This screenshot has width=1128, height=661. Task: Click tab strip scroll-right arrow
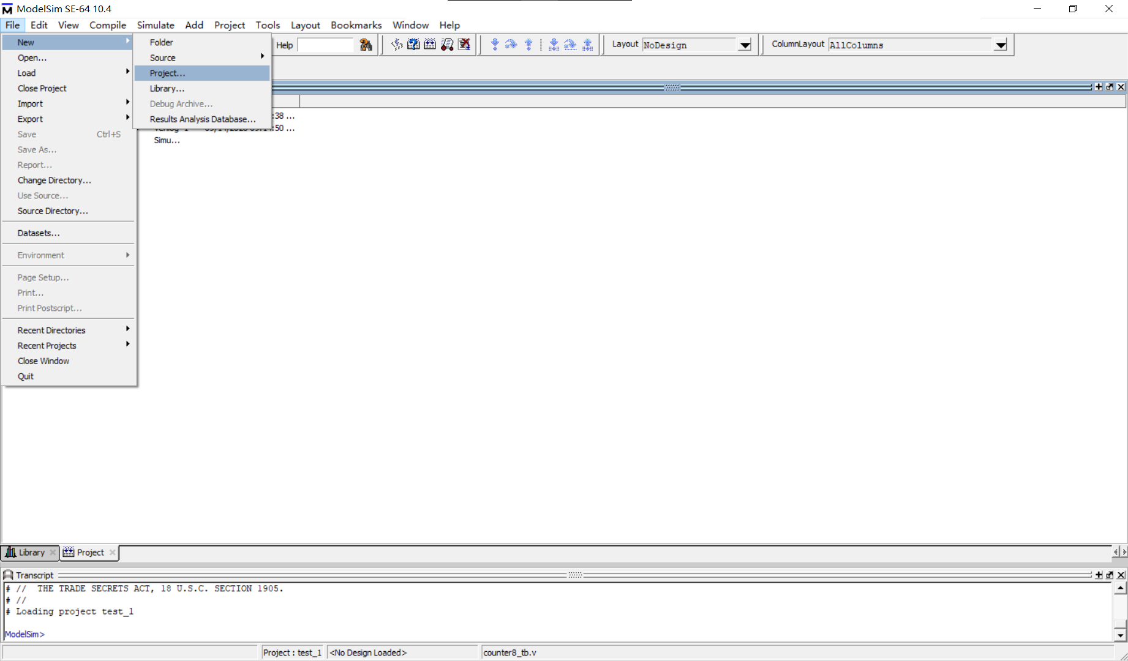click(1124, 552)
